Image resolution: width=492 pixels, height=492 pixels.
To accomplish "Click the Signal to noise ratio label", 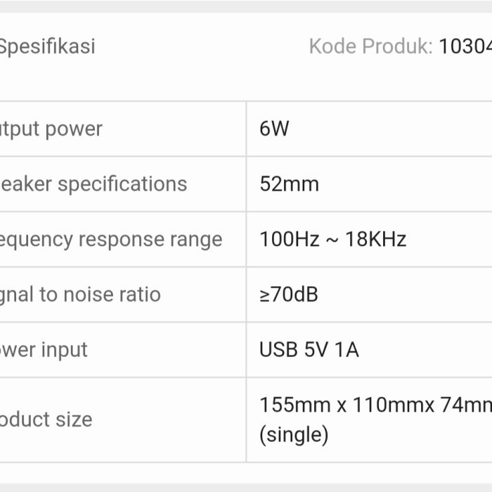I will click(79, 294).
